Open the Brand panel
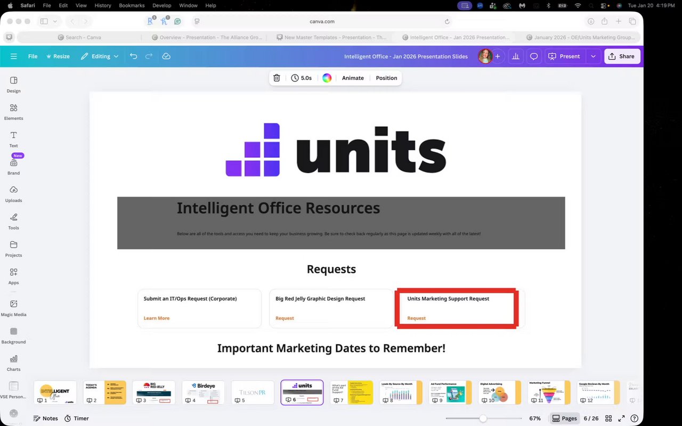Image resolution: width=682 pixels, height=426 pixels. pyautogui.click(x=13, y=167)
